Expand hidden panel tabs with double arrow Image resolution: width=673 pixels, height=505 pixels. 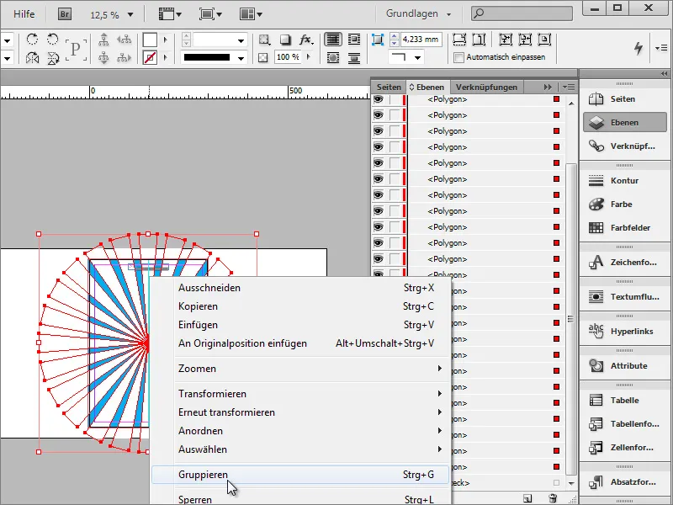[548, 88]
